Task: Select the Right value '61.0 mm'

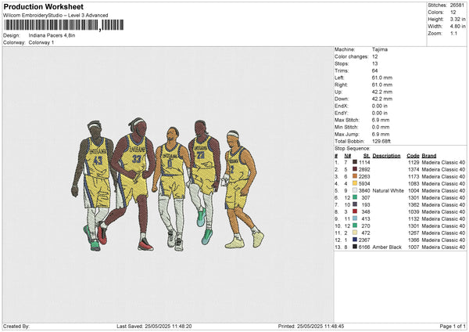Action: click(x=382, y=85)
